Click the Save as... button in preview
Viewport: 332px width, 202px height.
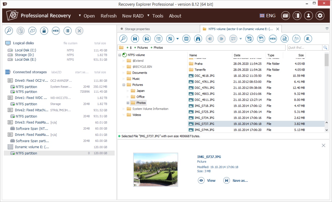click(x=236, y=181)
